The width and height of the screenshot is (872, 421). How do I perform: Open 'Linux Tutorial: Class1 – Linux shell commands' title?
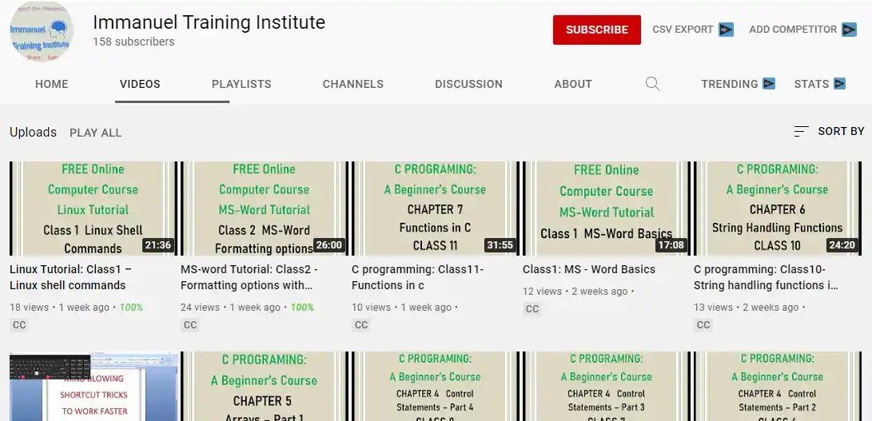70,277
